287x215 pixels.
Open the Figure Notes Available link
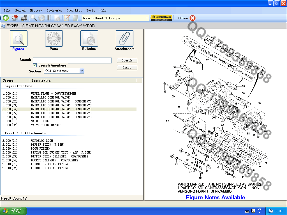[x=215, y=197]
